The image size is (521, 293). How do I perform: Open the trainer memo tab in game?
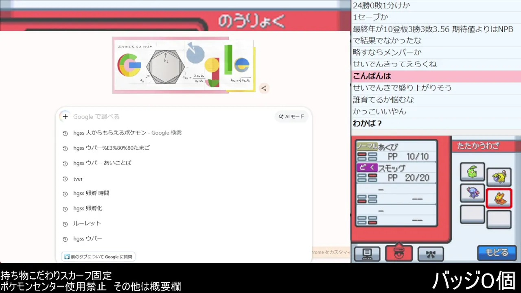pos(367,254)
